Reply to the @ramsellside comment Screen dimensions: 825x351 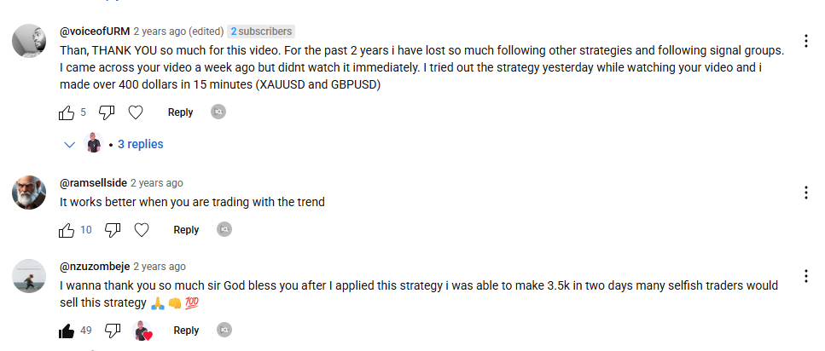pos(186,230)
